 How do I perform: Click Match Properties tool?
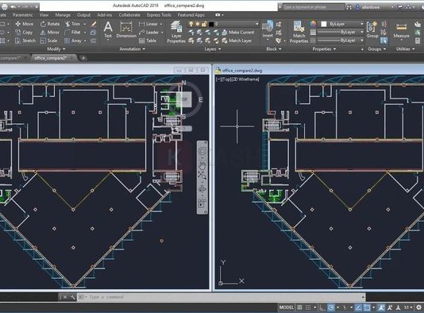pos(299,32)
